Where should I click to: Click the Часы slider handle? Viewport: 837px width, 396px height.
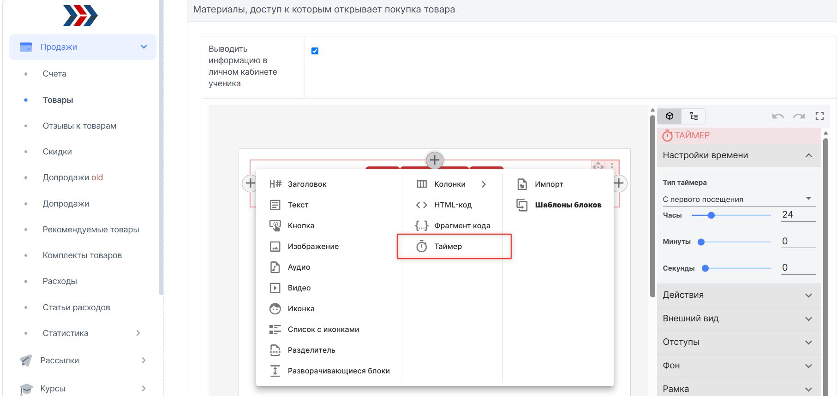pyautogui.click(x=711, y=215)
